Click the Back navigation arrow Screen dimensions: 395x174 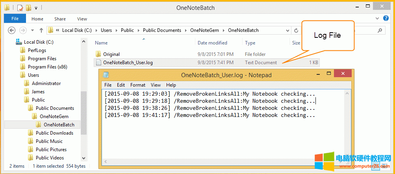[12, 30]
